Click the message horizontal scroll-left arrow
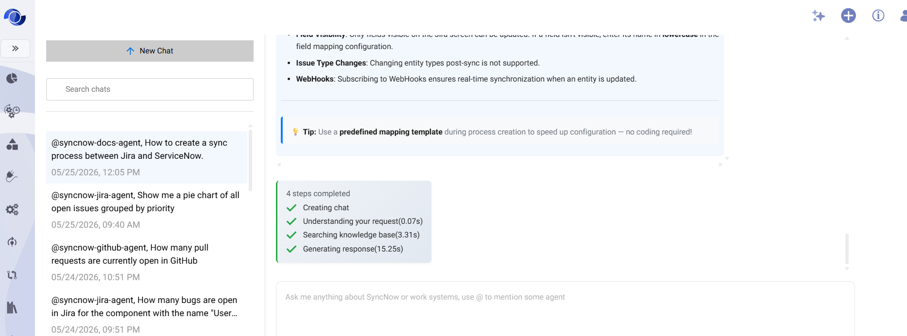This screenshot has width=907, height=336. 279,165
